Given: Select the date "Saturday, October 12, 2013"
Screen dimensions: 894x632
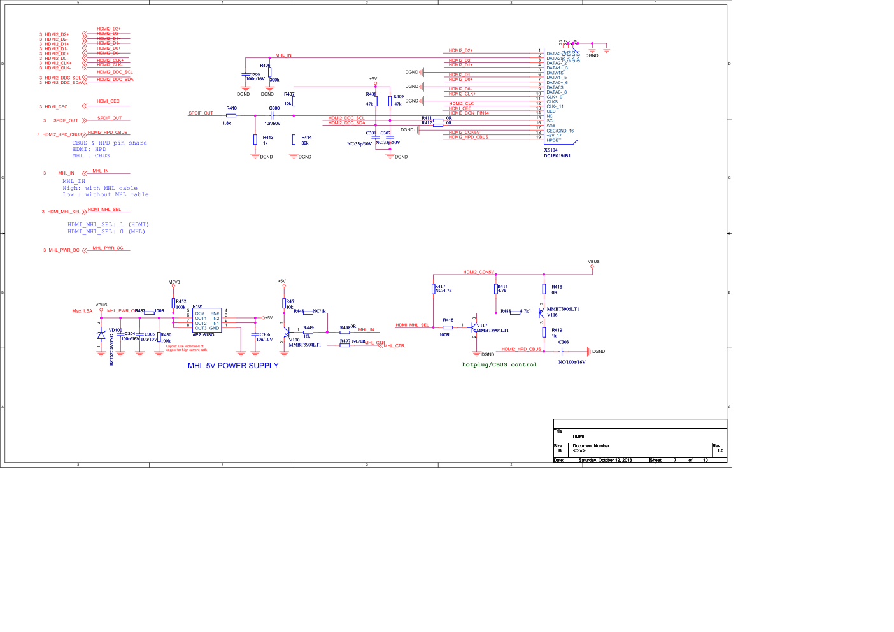Looking at the screenshot, I should coord(606,460).
